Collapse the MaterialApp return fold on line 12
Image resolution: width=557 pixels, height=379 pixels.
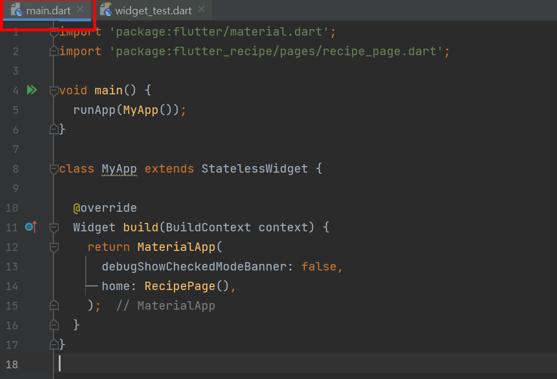coord(54,247)
